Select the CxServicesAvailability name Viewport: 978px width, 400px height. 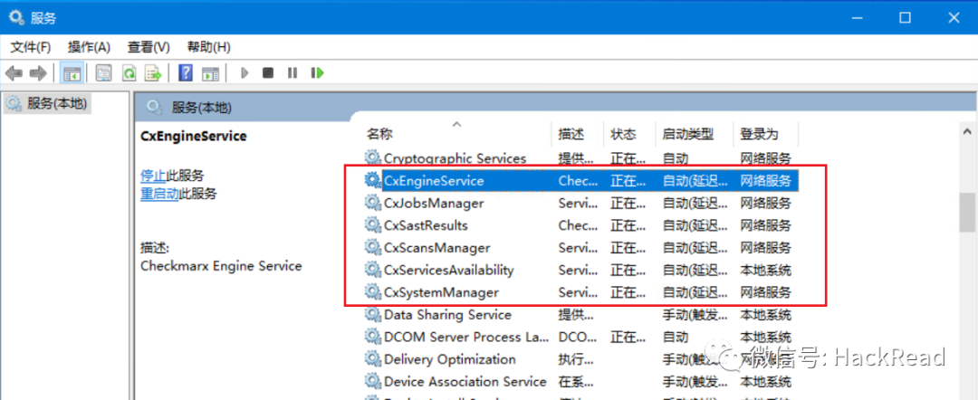point(448,271)
